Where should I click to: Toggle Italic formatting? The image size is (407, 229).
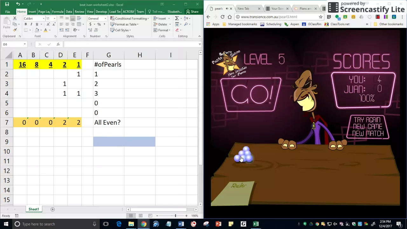31,24
